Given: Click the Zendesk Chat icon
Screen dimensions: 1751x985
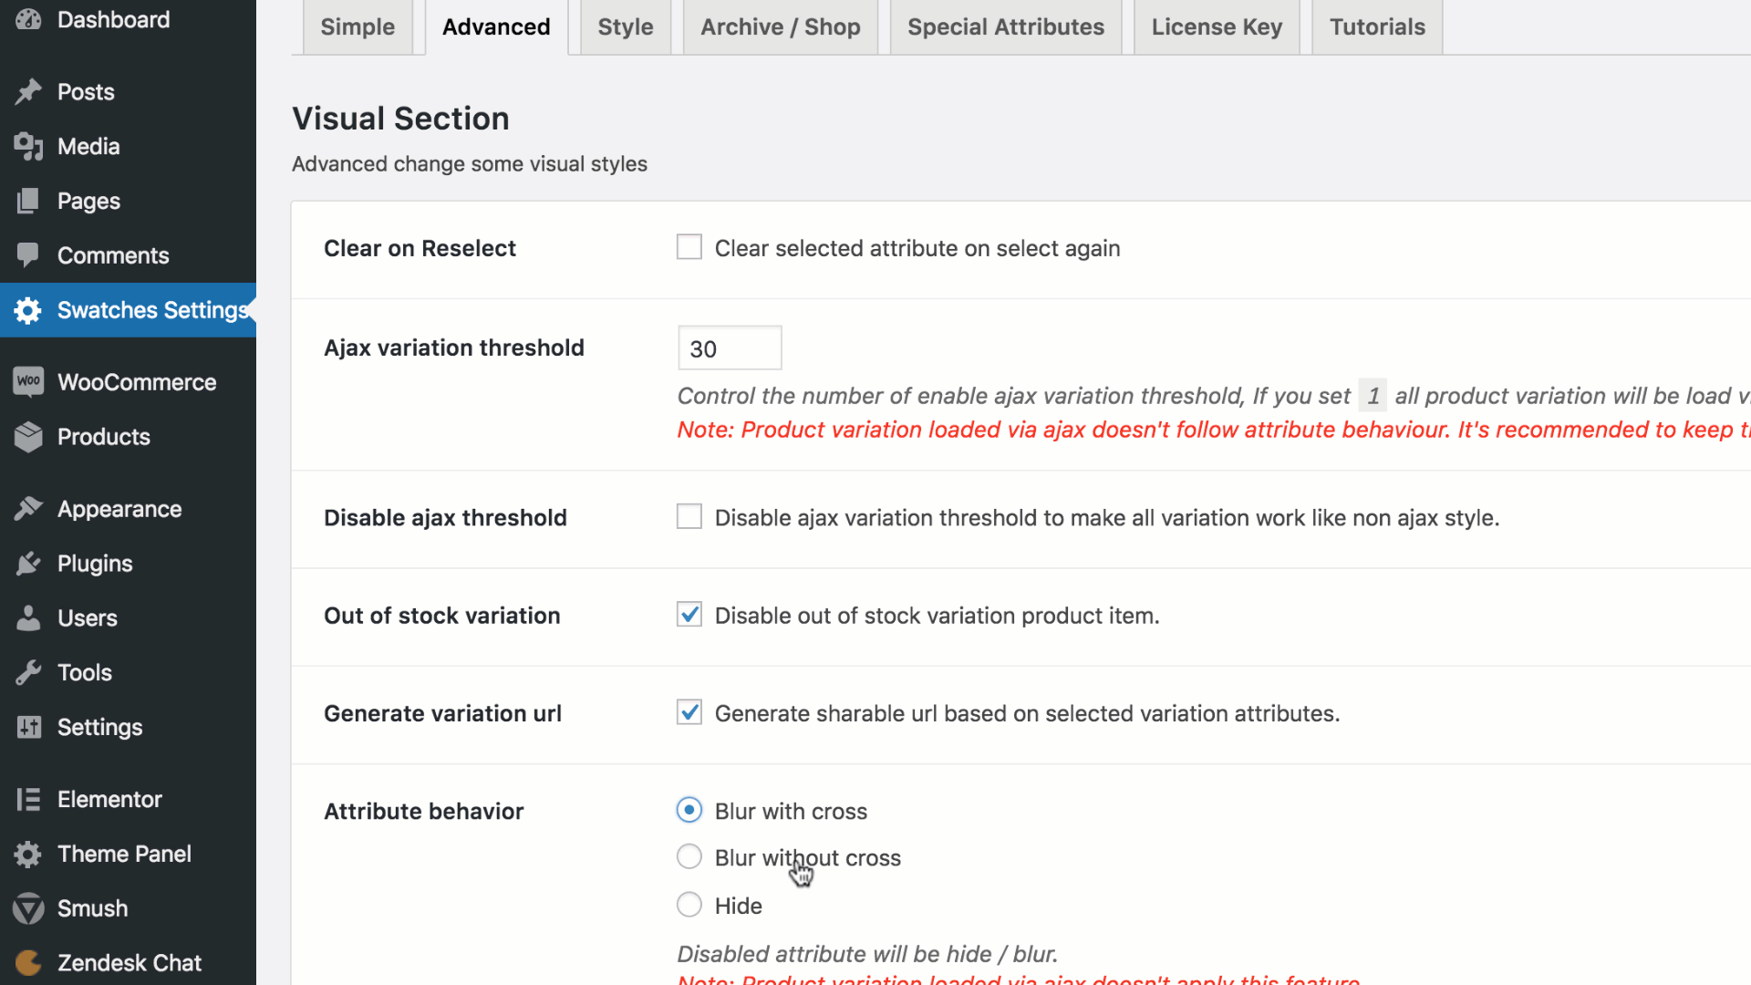Looking at the screenshot, I should point(28,963).
